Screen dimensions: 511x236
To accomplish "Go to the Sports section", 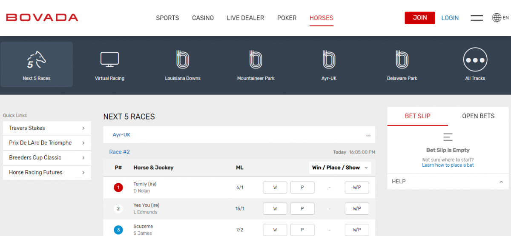I will click(167, 18).
